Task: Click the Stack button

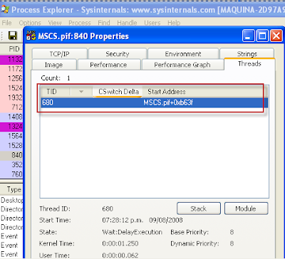Action: (x=199, y=208)
